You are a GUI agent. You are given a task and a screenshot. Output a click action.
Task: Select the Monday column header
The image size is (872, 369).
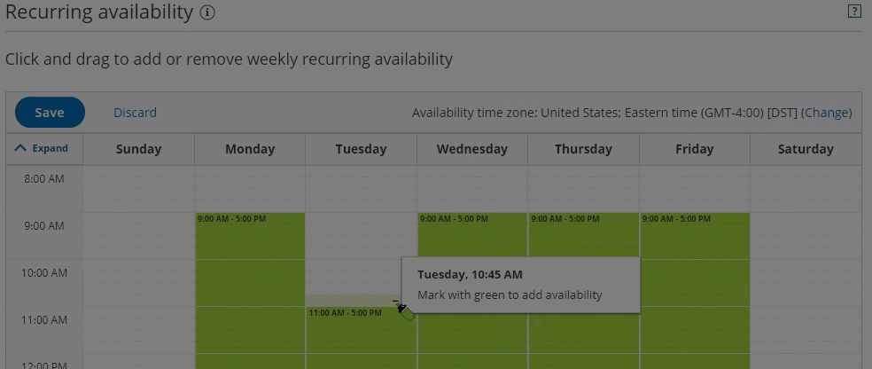[250, 149]
